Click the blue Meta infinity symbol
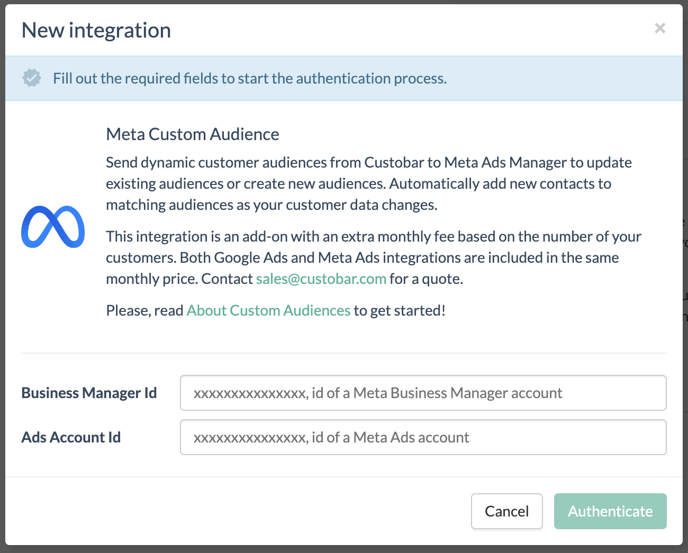 pyautogui.click(x=52, y=227)
